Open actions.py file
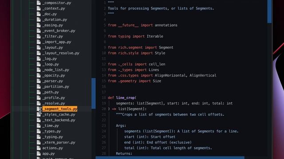Image resolution: width=284 pixels, height=159 pixels. (x=52, y=148)
